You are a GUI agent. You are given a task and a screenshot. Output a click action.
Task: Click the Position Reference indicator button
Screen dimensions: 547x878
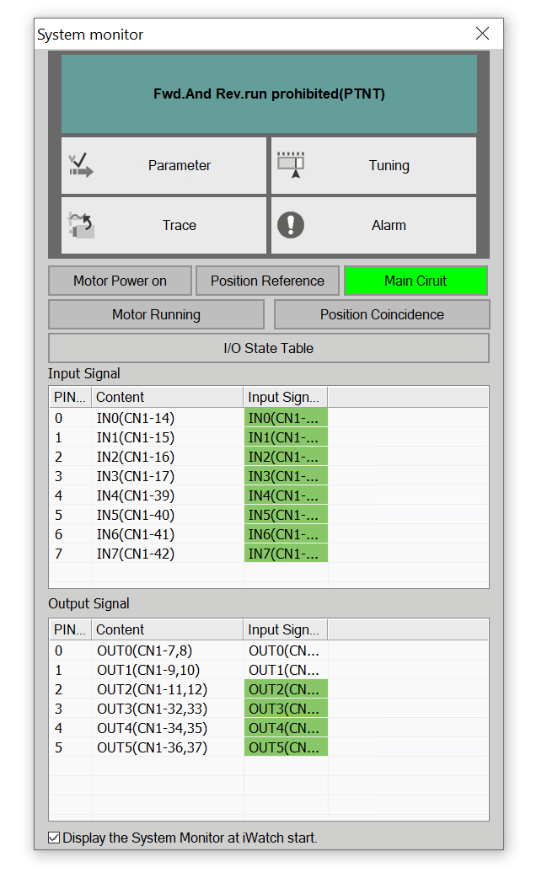coord(267,281)
